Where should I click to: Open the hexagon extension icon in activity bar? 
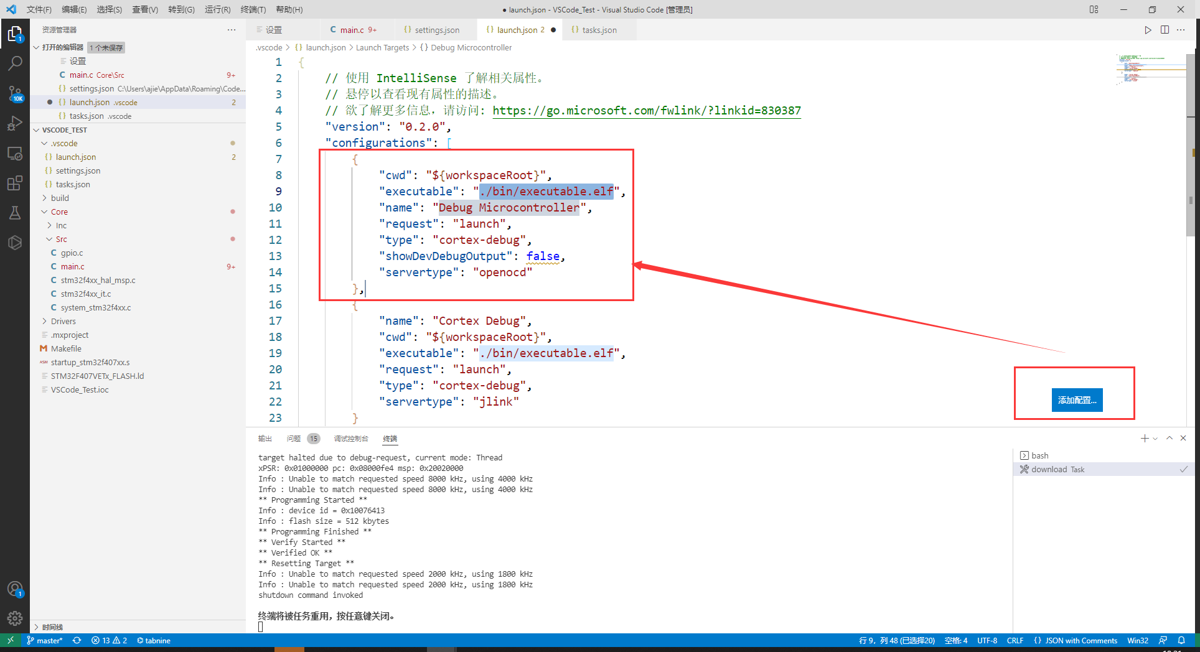pos(14,243)
